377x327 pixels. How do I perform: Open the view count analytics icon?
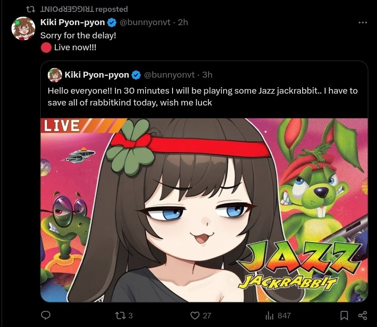click(269, 316)
